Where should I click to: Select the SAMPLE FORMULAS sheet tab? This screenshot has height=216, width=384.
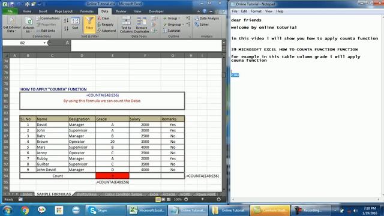[x=53, y=194]
